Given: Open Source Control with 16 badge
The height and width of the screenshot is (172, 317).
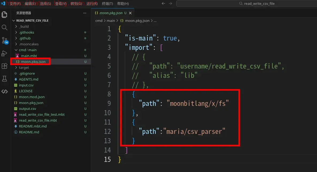Looking at the screenshot, I should [5, 40].
